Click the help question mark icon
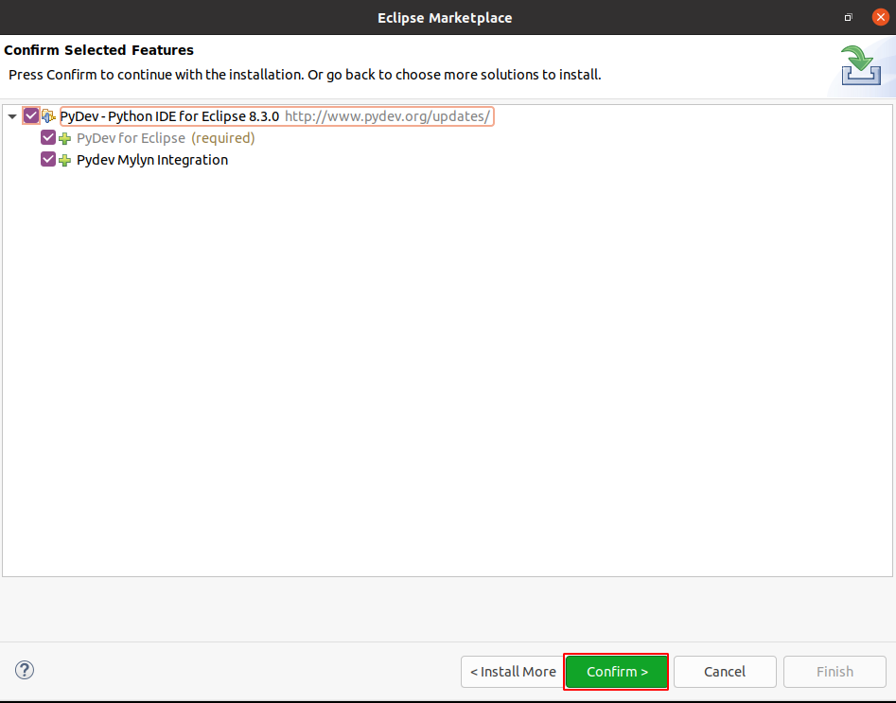The image size is (896, 703). pyautogui.click(x=25, y=670)
